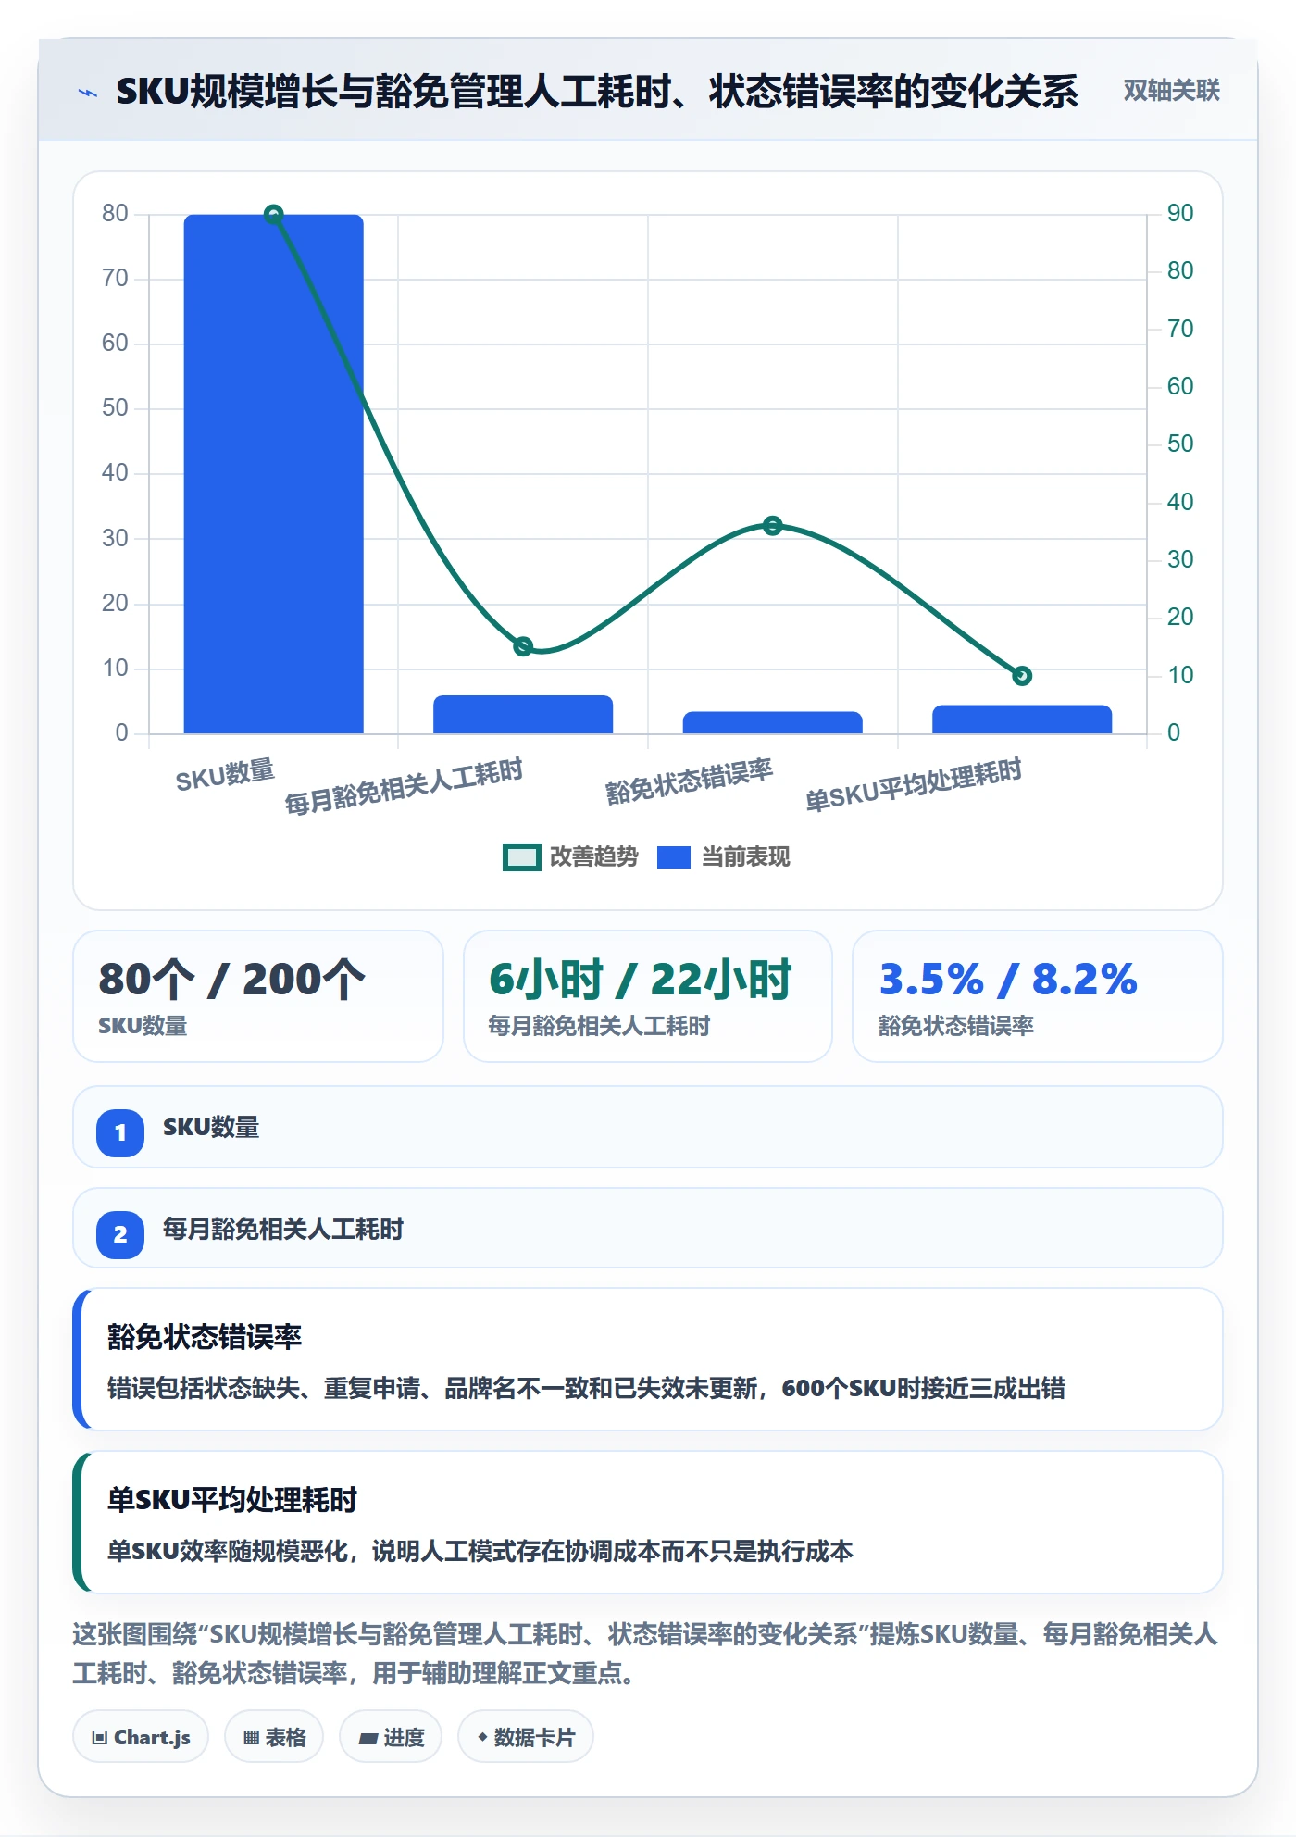
Task: Click the 豁免状态错误率 bar in chart
Action: click(772, 722)
